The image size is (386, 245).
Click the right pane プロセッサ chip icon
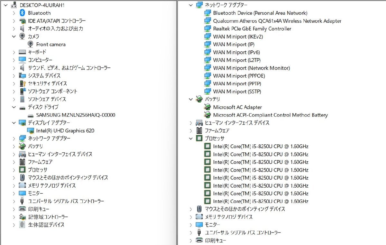[199, 139]
